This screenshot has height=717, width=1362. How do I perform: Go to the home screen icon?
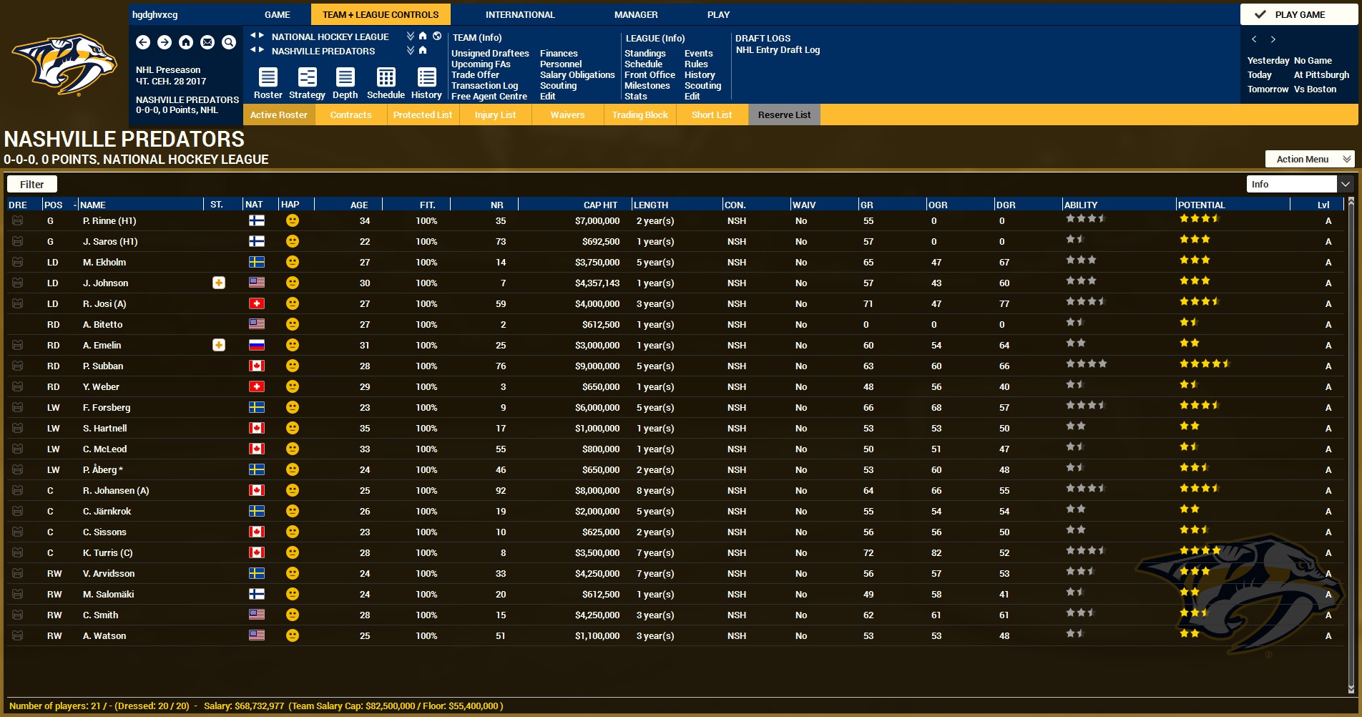coord(186,43)
